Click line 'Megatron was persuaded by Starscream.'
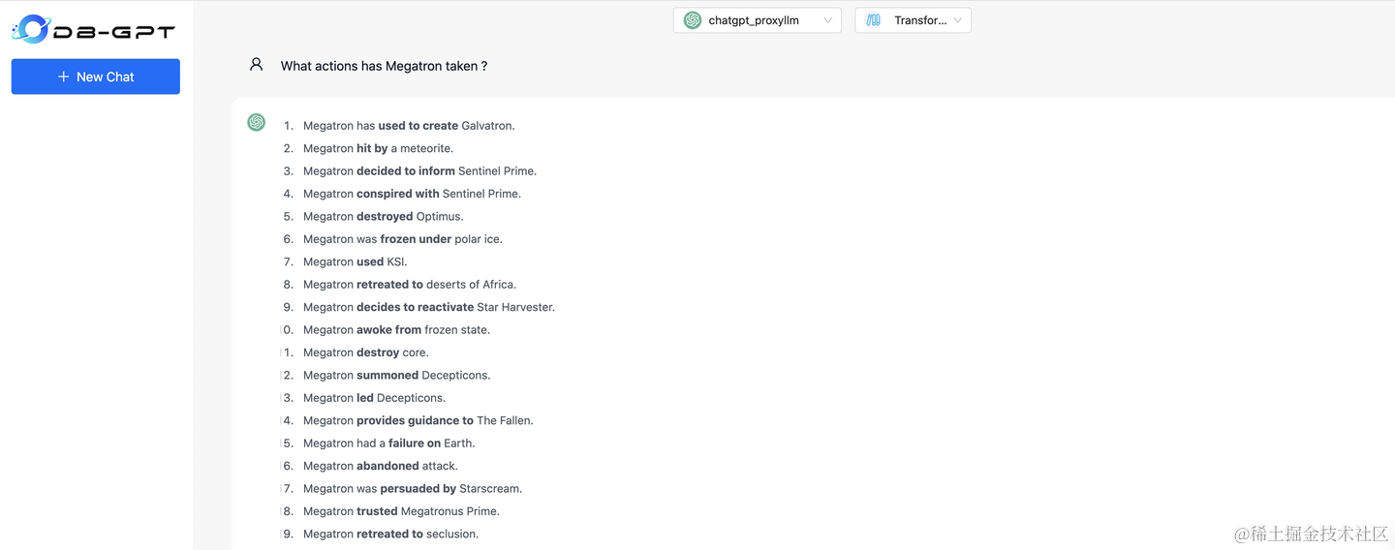 coord(413,489)
